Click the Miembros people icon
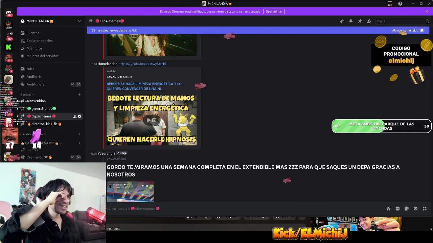Viewport: 433px width, 243px height. click(23, 48)
